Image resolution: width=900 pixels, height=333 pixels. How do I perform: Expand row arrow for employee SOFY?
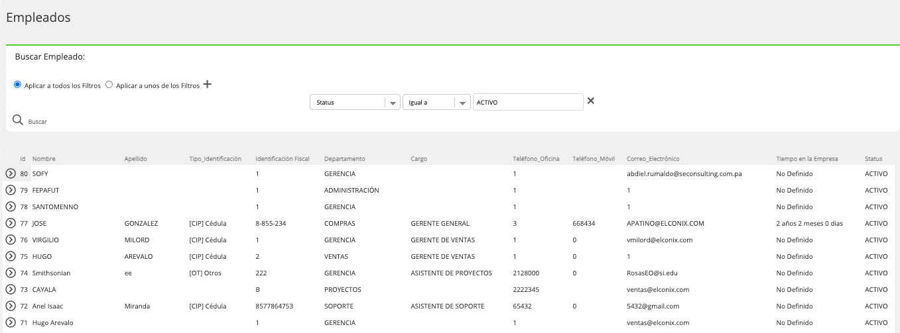tap(11, 173)
